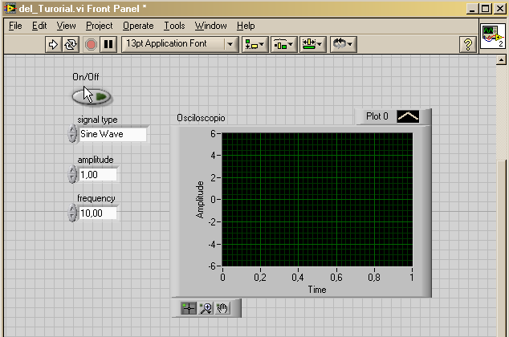Click the Run arrow button

pyautogui.click(x=53, y=44)
